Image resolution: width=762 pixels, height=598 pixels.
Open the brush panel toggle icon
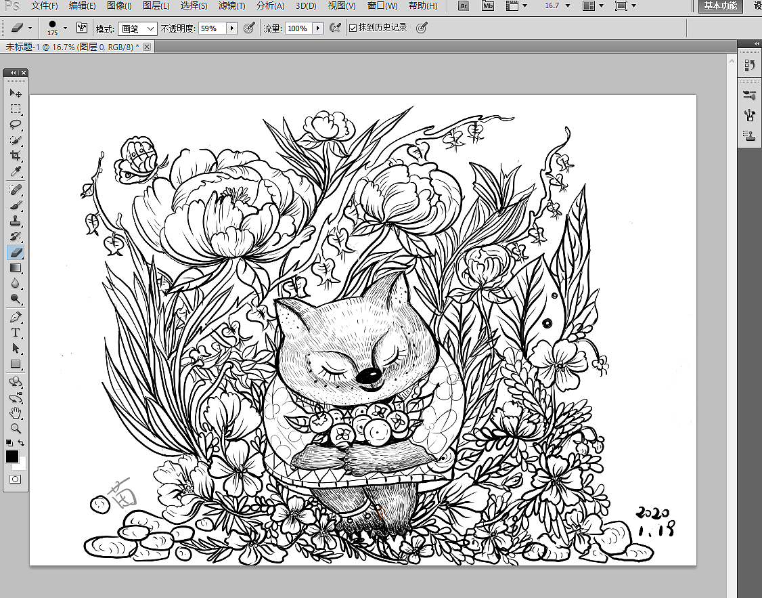82,28
